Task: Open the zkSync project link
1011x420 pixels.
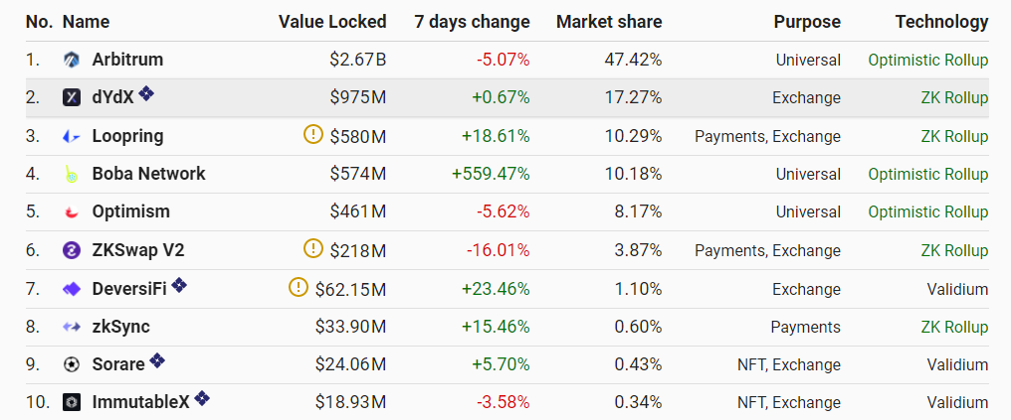Action: [x=120, y=327]
